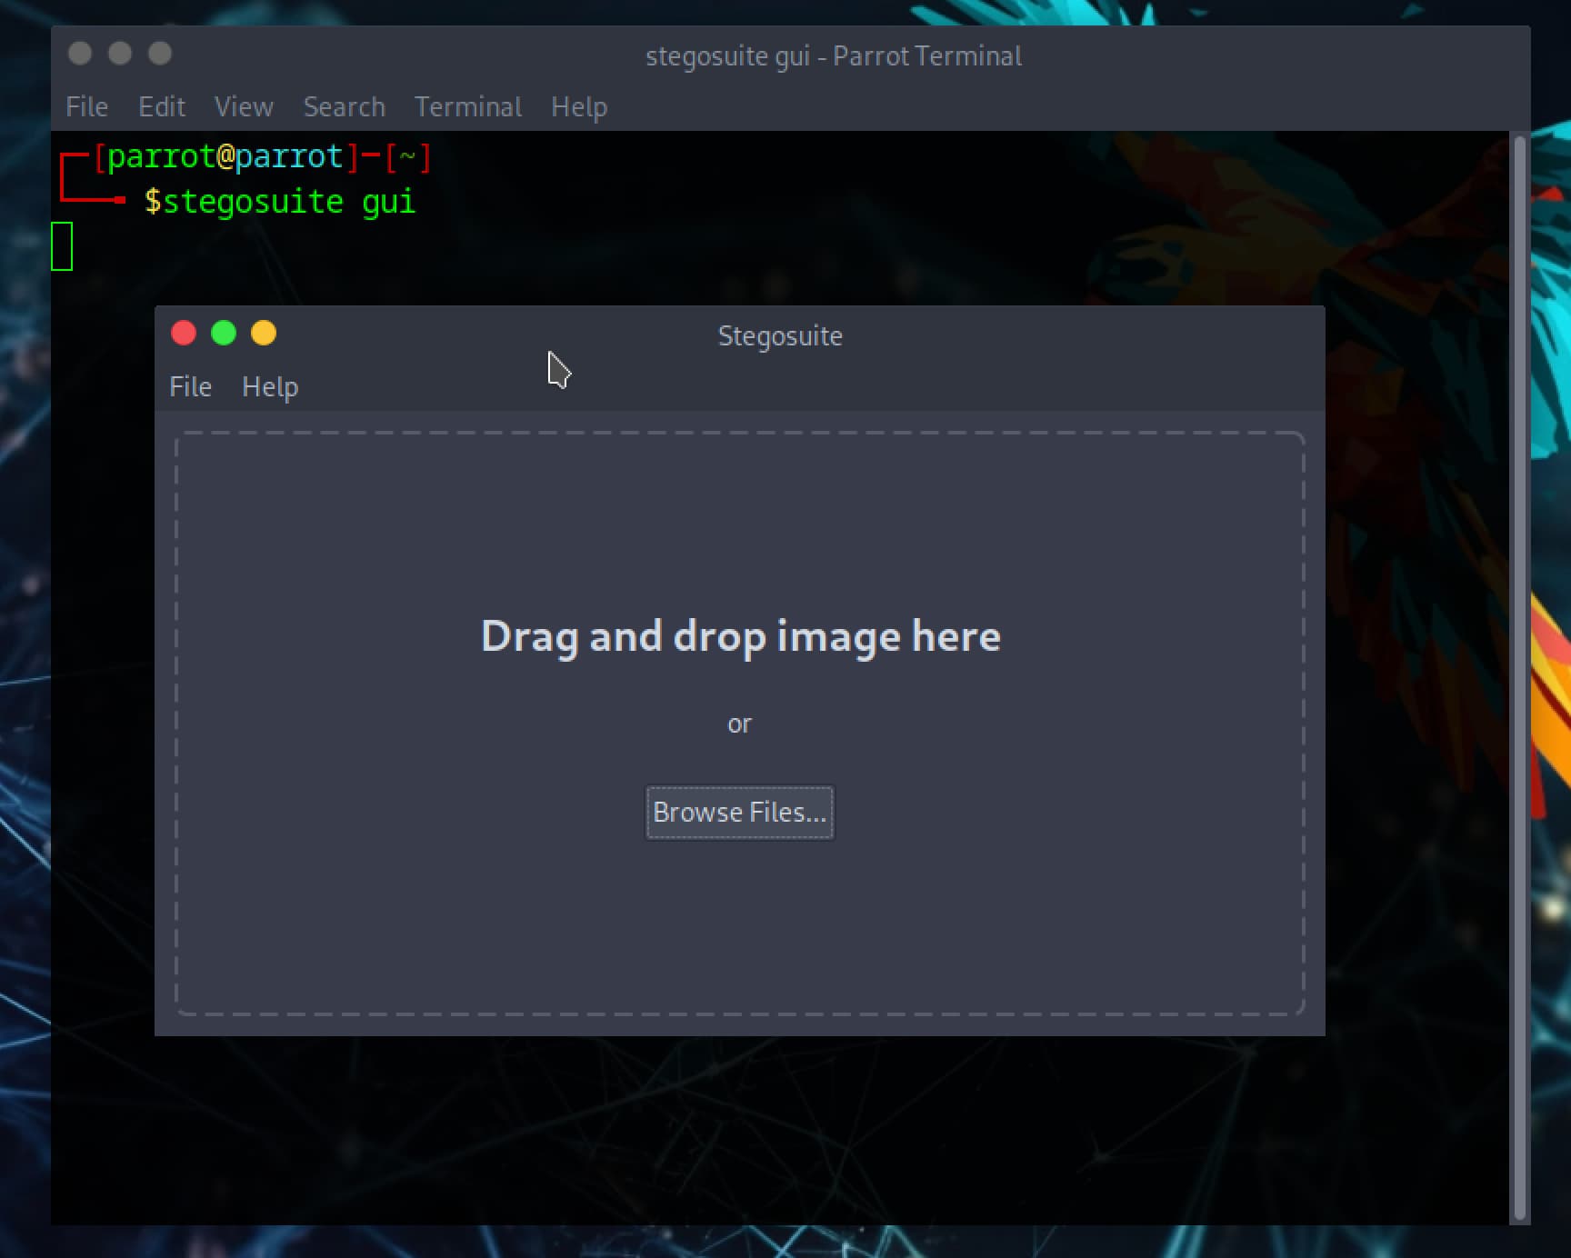
Task: Focus the terminal at the green cursor
Action: click(x=62, y=246)
